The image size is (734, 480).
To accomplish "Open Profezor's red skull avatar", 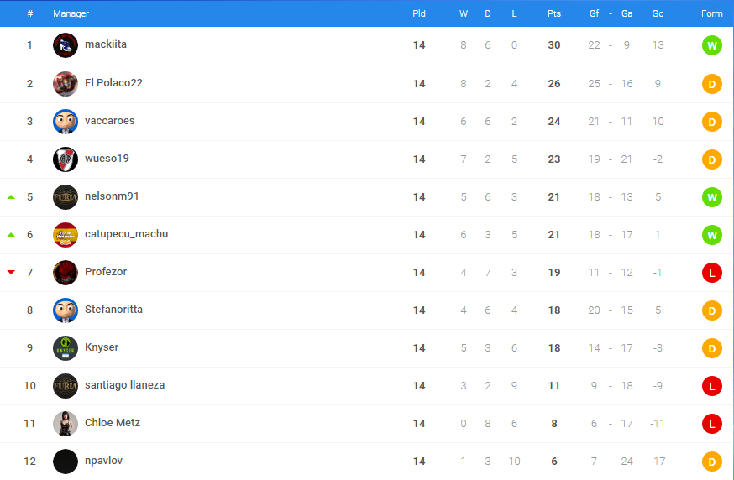I will tap(66, 273).
